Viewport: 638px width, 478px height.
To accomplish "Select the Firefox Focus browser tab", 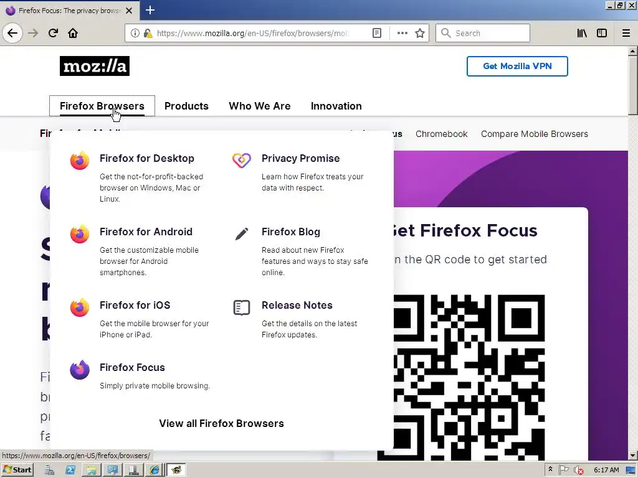I will pos(69,11).
